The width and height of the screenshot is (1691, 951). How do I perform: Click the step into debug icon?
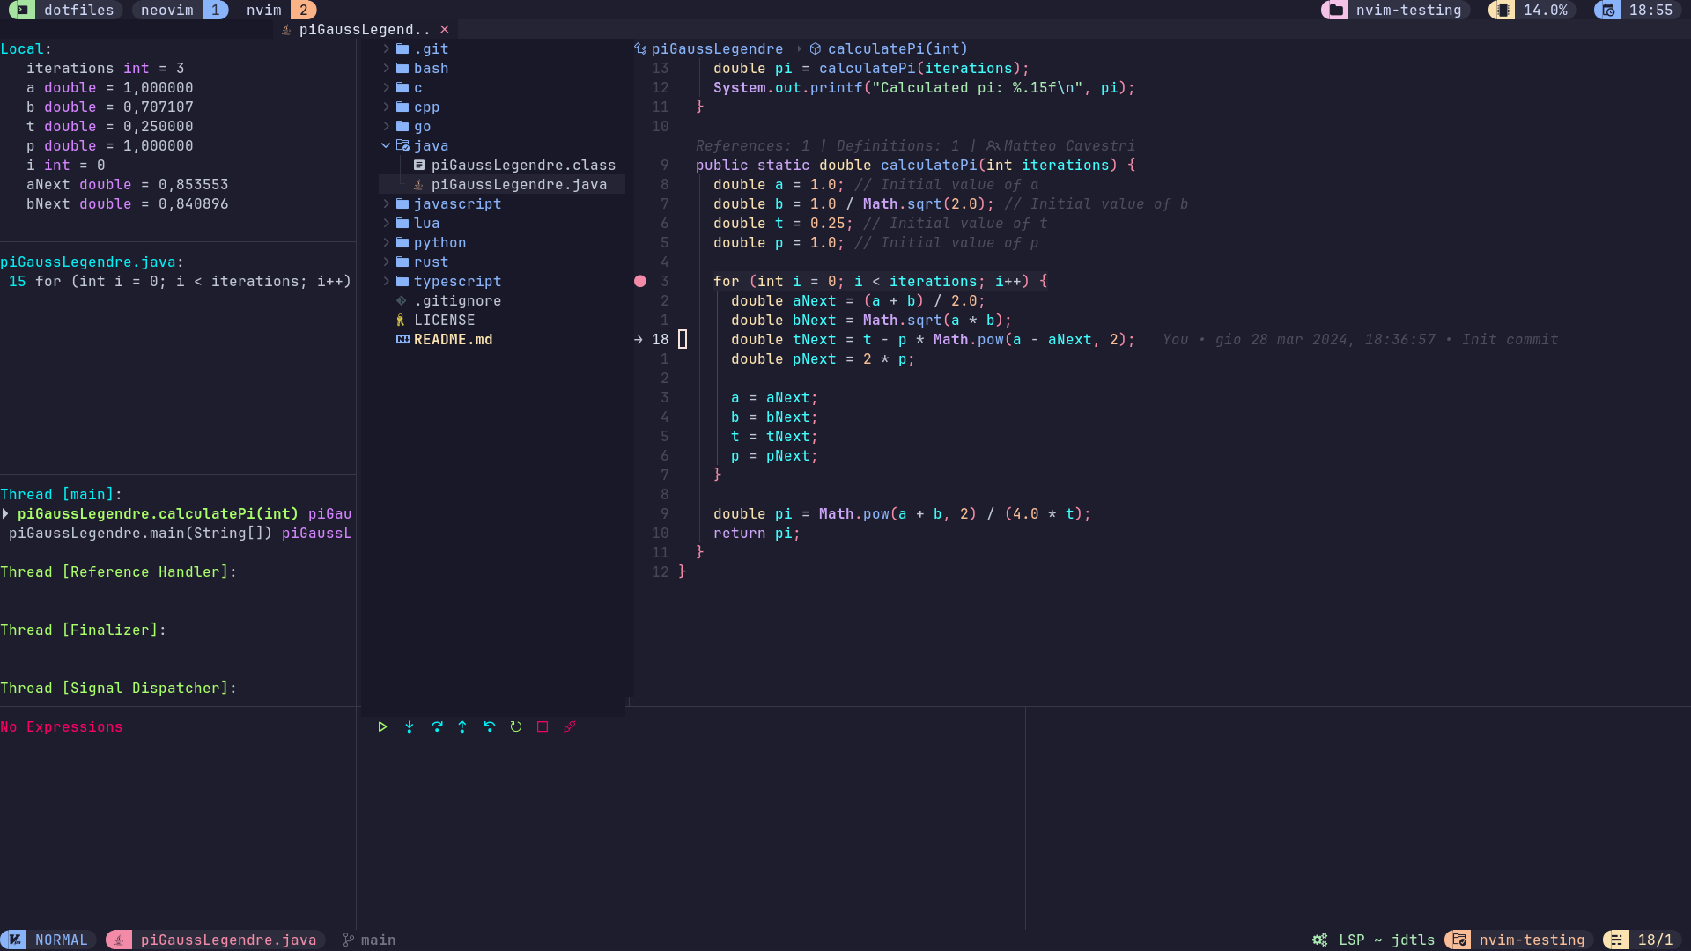pyautogui.click(x=410, y=726)
